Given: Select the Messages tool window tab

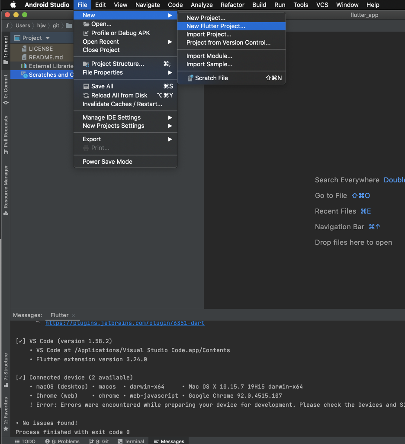Looking at the screenshot, I should click(169, 441).
